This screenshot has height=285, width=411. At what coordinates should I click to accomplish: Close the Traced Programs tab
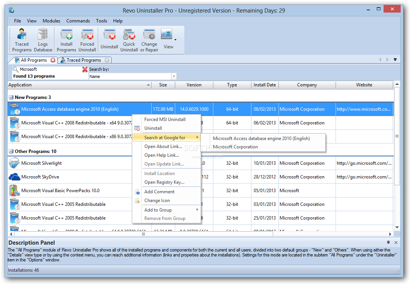coord(107,60)
